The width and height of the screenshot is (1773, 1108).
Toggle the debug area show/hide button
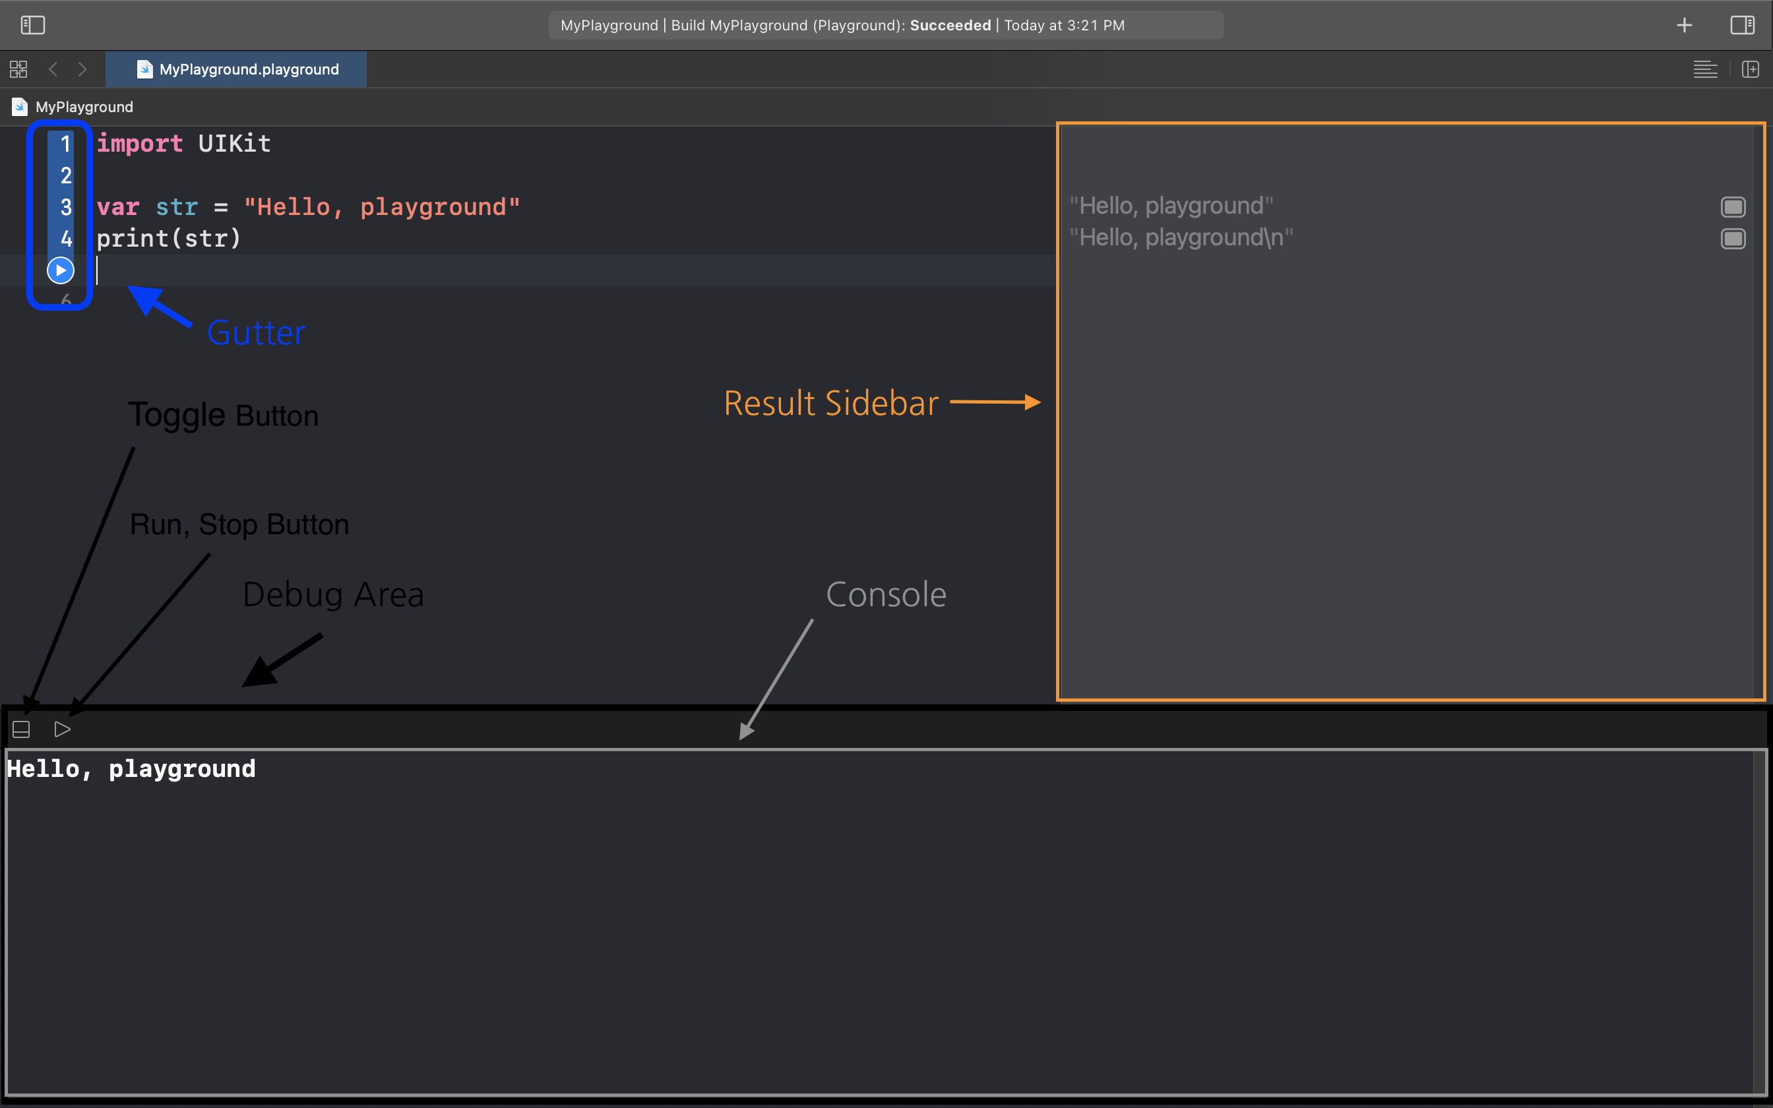point(21,729)
